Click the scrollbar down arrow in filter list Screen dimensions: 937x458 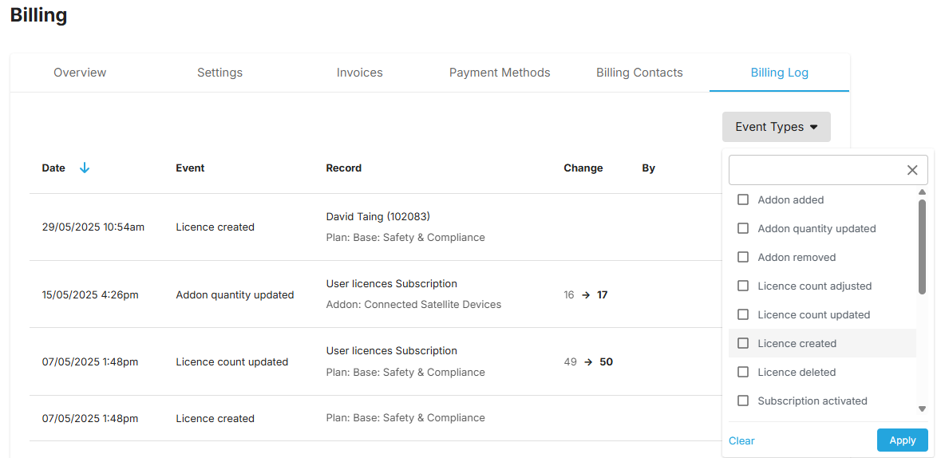click(922, 409)
